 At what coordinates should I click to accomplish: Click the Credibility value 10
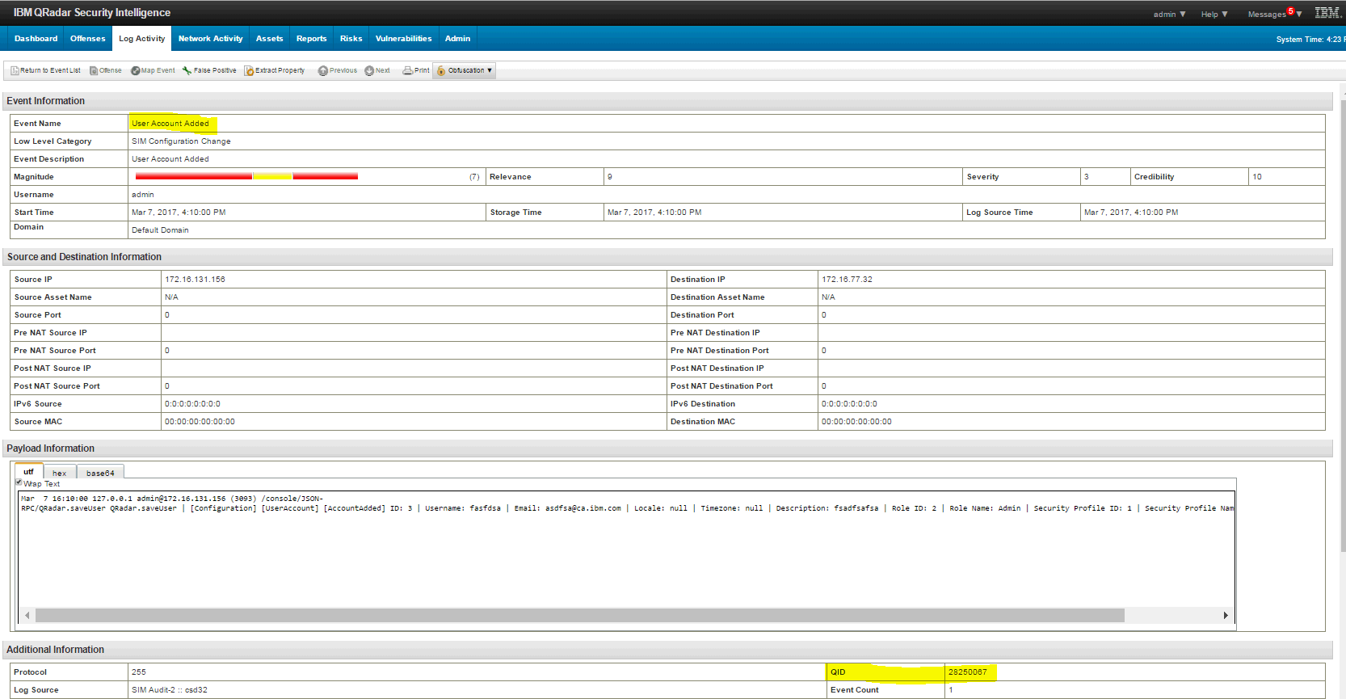tap(1257, 177)
